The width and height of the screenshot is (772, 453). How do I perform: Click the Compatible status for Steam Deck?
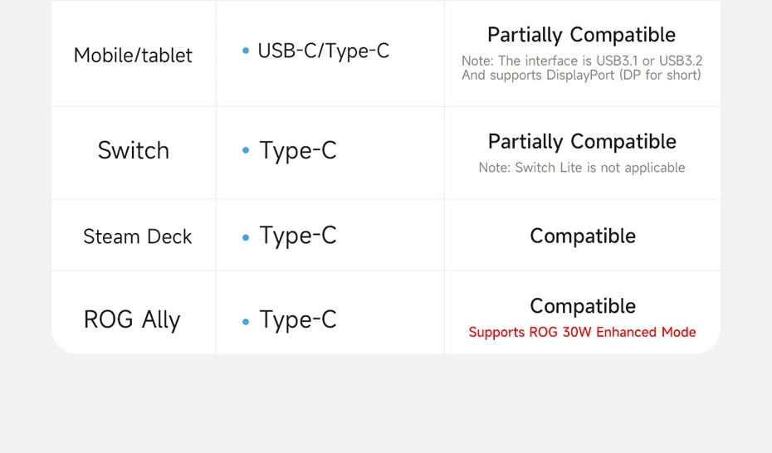pos(583,236)
